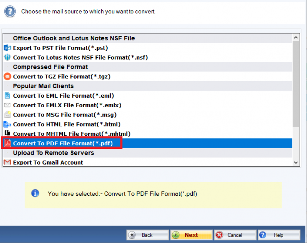Click the MSG file format icon
The height and width of the screenshot is (243, 307).
coord(7,115)
